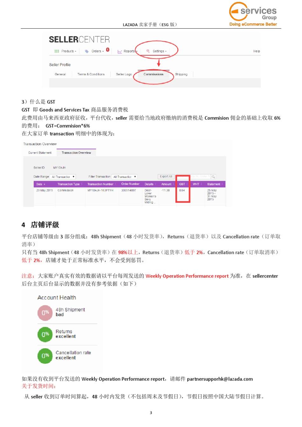Click the Cancellation rate excellent label
This screenshot has height=427, width=302.
[x=73, y=355]
